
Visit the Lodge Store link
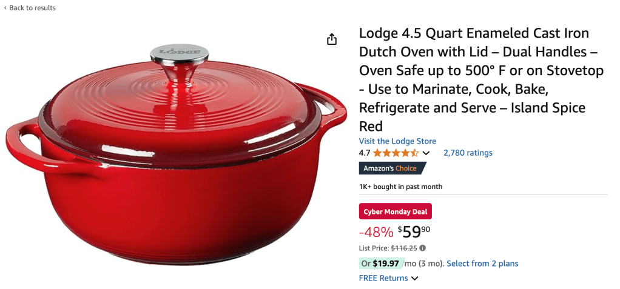tap(397, 141)
